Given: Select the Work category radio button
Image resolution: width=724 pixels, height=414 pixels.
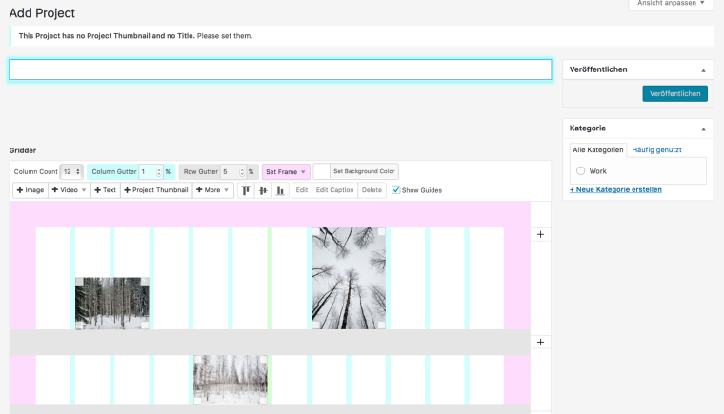Looking at the screenshot, I should (x=580, y=171).
